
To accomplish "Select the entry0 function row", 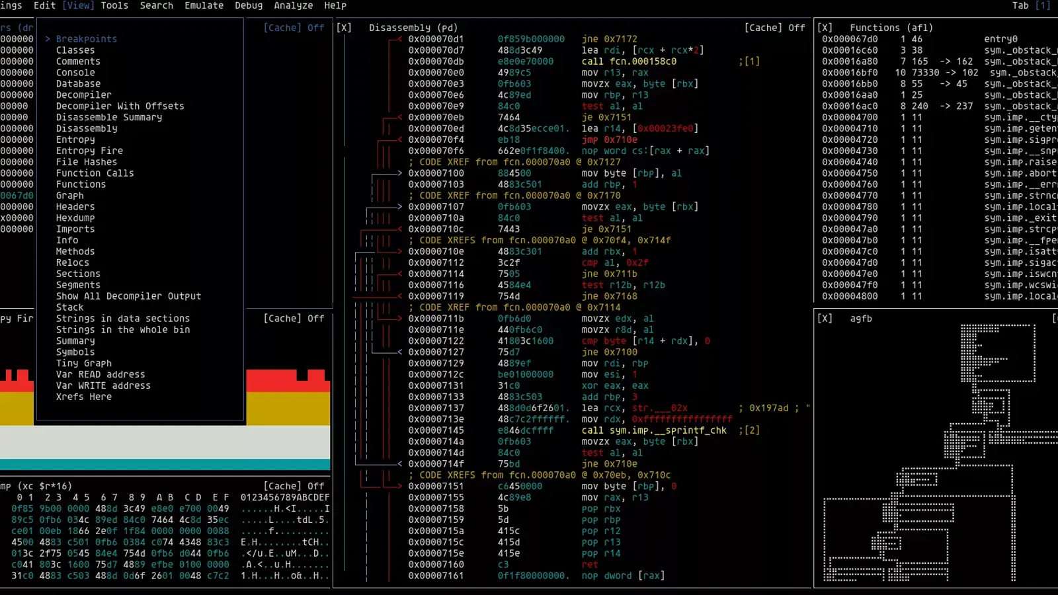I will pos(1000,39).
